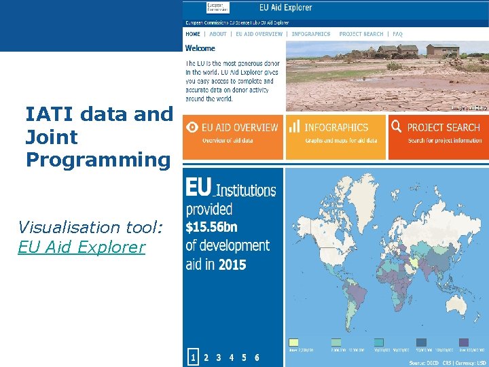Select carousel page 1

point(193,357)
